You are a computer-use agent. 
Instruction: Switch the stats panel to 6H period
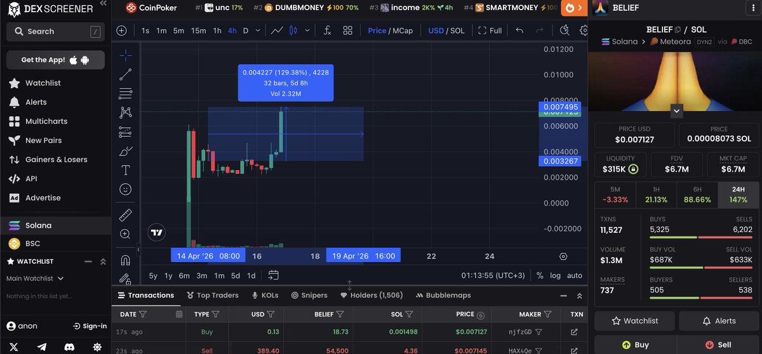coord(697,195)
